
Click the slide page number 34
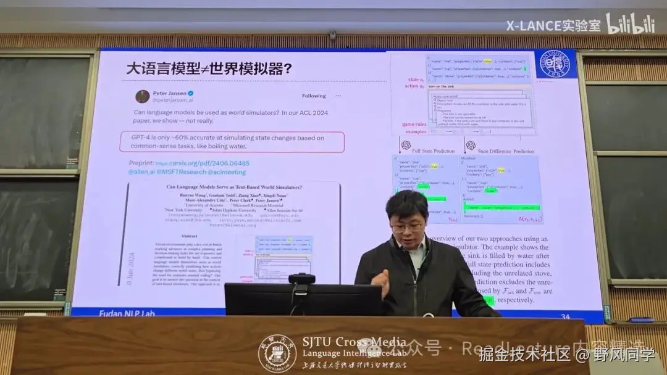[565, 316]
